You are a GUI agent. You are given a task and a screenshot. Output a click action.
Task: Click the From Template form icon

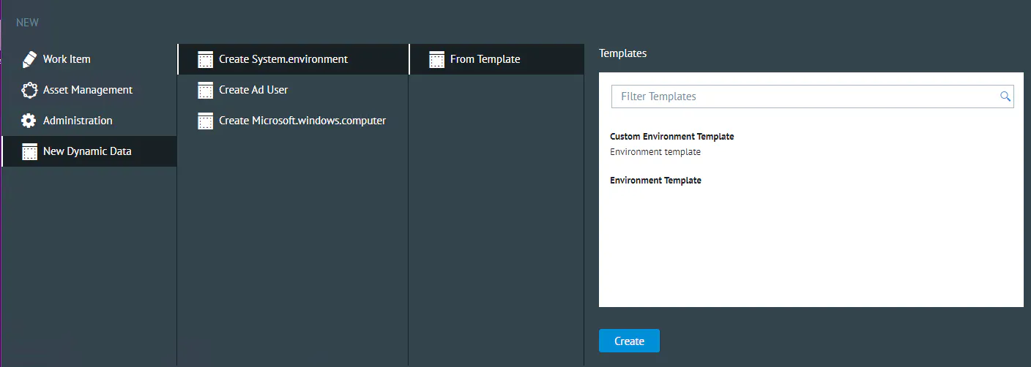click(437, 59)
